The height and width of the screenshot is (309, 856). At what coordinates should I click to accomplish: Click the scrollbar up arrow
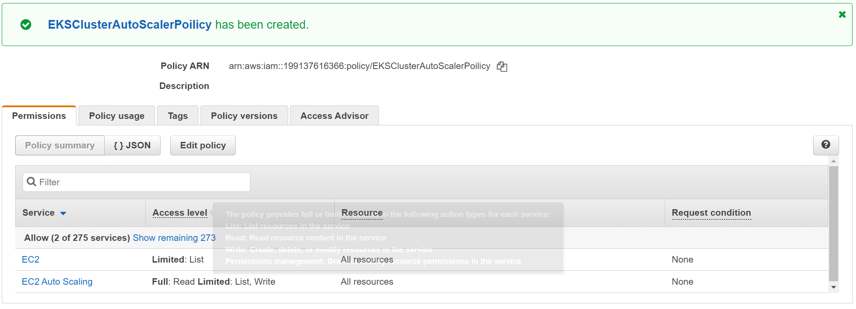(x=833, y=161)
